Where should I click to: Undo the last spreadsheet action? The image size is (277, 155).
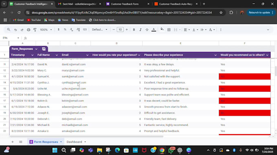click(15, 30)
